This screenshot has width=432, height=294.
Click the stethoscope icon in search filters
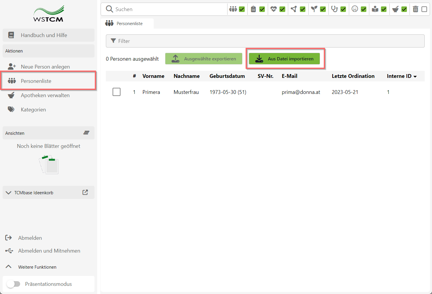click(x=334, y=9)
